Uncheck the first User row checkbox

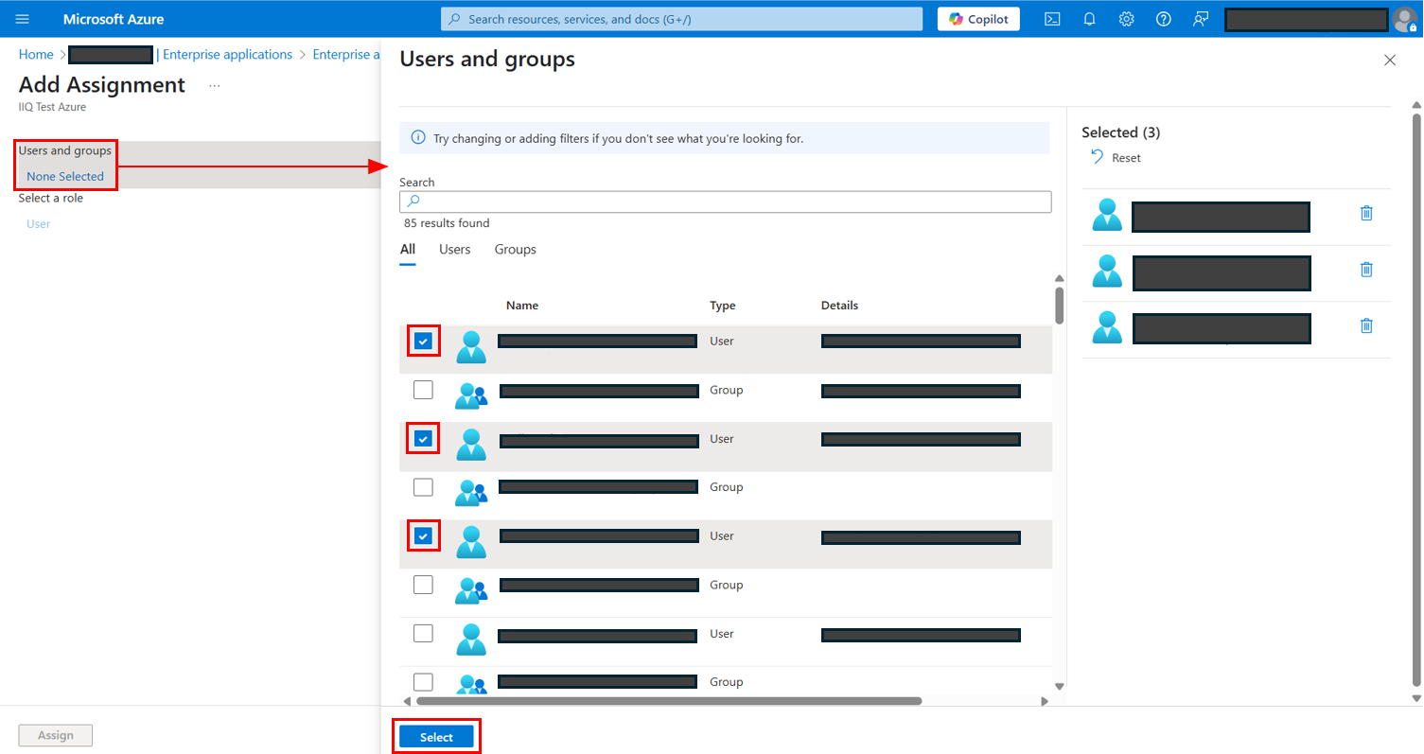pos(423,341)
